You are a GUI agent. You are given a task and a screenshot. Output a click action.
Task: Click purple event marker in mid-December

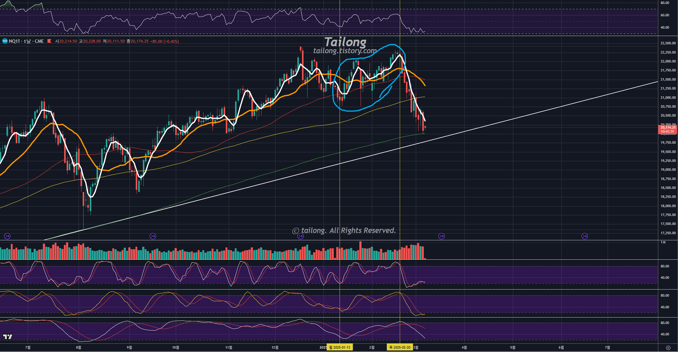point(300,236)
